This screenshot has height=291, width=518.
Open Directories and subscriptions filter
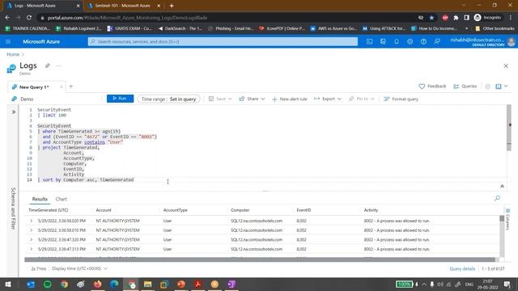[383, 41]
